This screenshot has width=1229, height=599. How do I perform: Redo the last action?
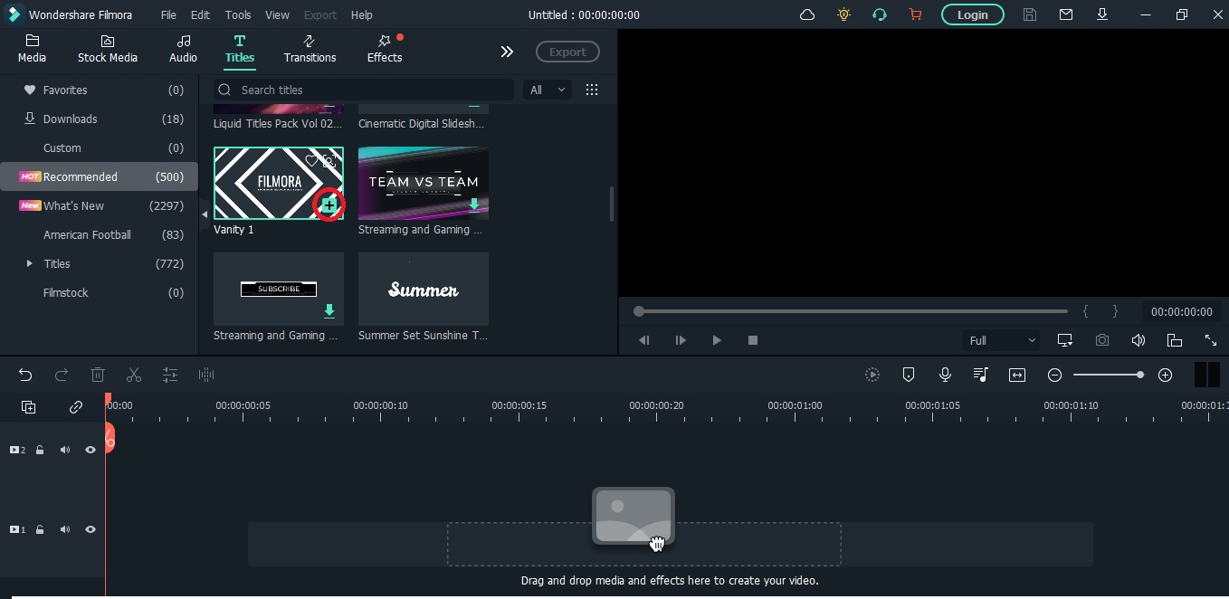click(62, 375)
